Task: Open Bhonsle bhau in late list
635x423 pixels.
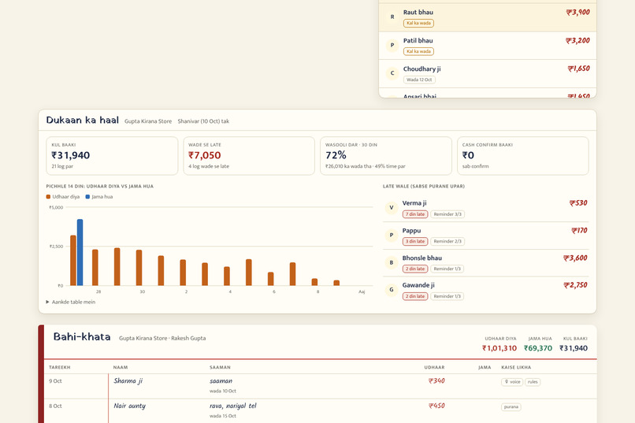Action: pos(422,258)
